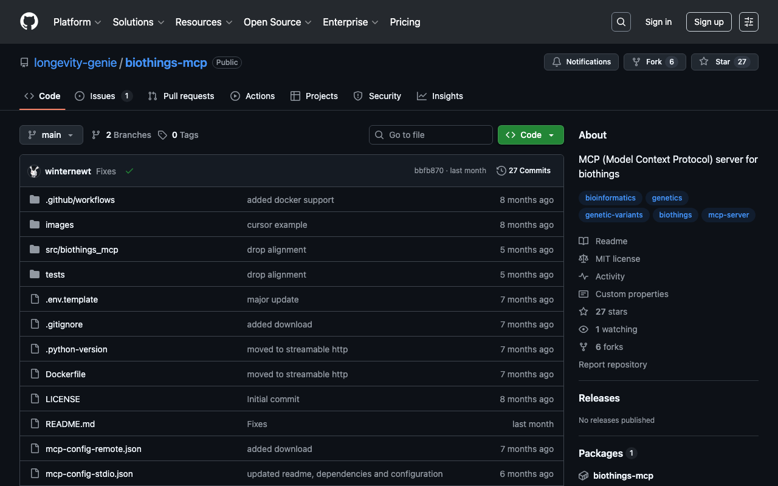Click winternewt's avatar icon

pos(34,171)
